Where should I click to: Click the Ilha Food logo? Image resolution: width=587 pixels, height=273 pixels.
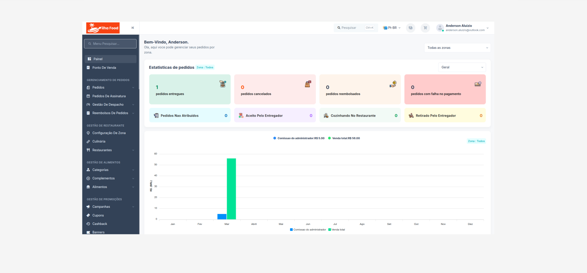[103, 28]
